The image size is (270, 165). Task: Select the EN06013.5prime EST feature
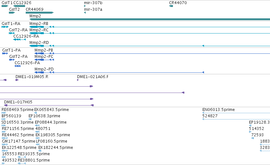tap(236, 113)
